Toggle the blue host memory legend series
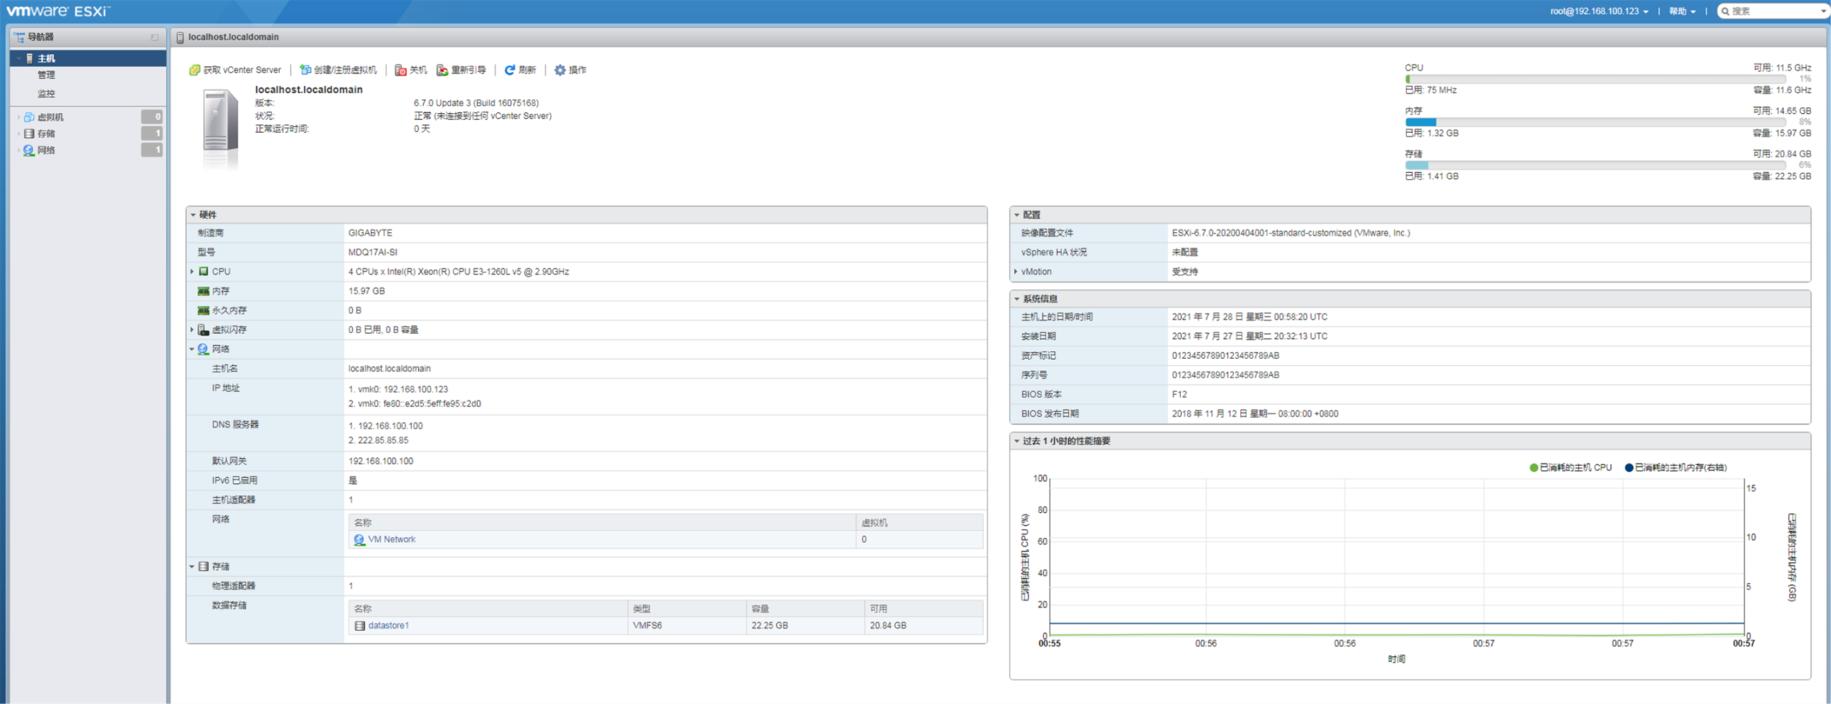This screenshot has width=1831, height=704. 1629,468
